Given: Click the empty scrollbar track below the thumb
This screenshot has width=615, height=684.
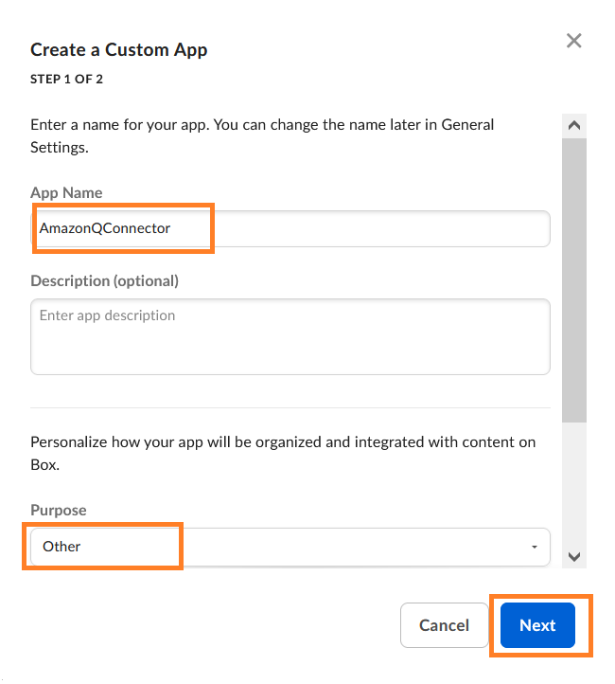Looking at the screenshot, I should click(x=573, y=483).
